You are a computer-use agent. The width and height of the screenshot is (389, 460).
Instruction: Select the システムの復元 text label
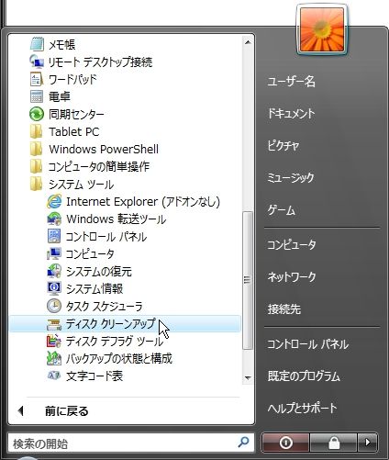(99, 271)
